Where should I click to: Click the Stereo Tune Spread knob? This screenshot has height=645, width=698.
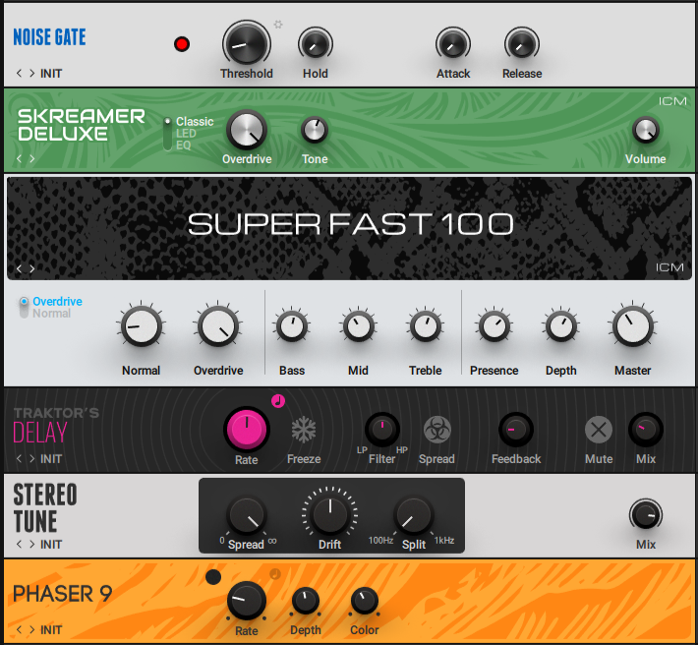(x=246, y=515)
